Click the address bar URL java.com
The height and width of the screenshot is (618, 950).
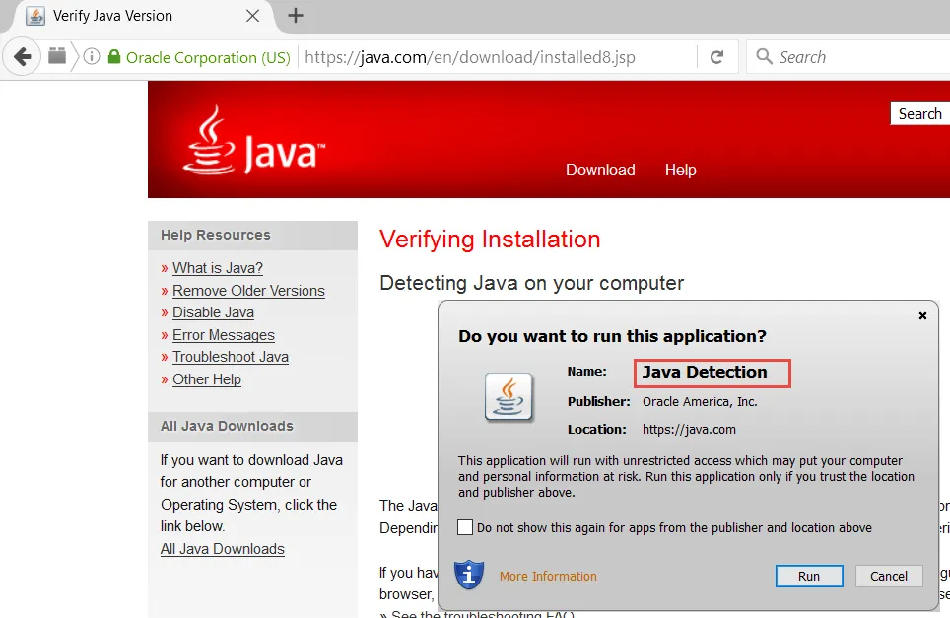click(x=469, y=57)
